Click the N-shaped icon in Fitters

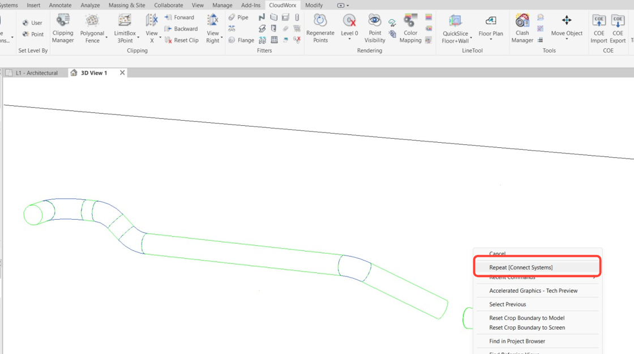pos(262,17)
